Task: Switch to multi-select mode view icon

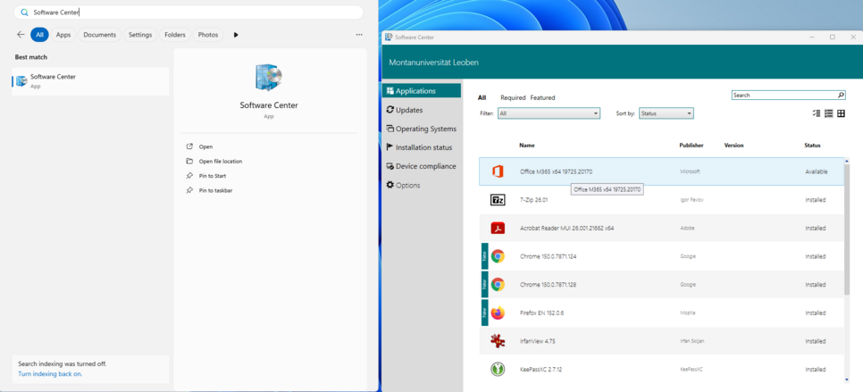Action: 817,113
